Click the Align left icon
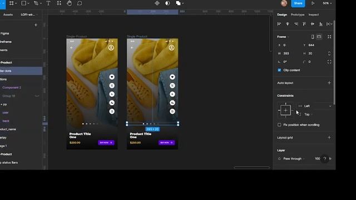Viewport: 356px width, 200px height. coord(279,24)
